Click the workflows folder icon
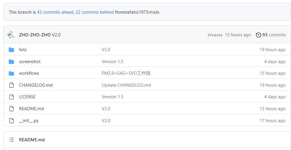The width and height of the screenshot is (291, 150). point(11,73)
